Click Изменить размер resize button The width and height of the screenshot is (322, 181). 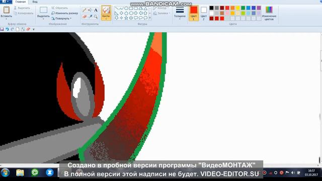click(x=64, y=13)
